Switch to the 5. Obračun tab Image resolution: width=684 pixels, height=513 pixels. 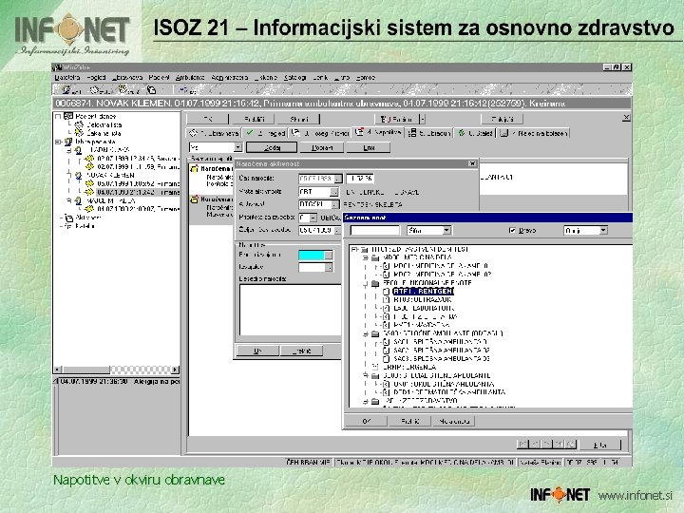tap(428, 133)
